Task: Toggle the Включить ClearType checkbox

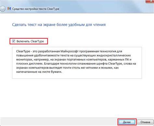Action: pos(14,41)
